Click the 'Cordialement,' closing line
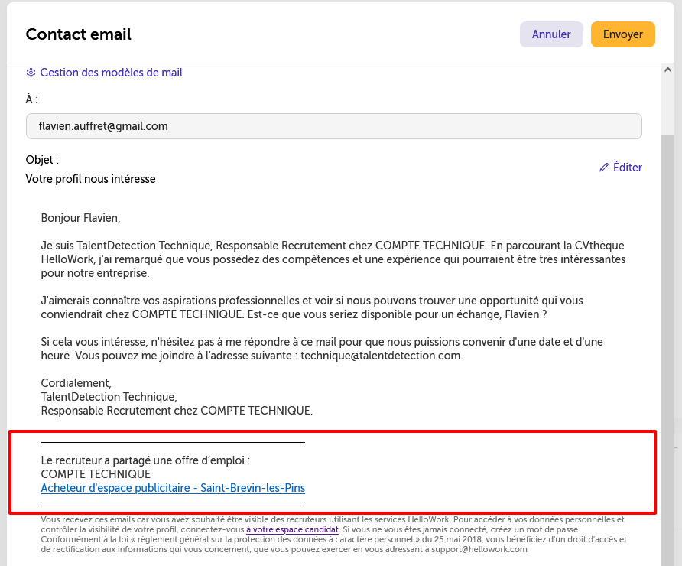The width and height of the screenshot is (682, 566). point(76,383)
